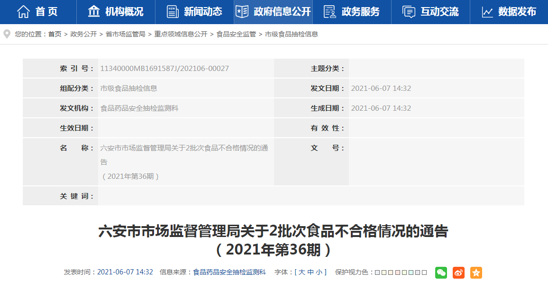Click the 主题分类 label in the info table
548x281 pixels.
point(328,69)
